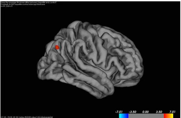The height and width of the screenshot is (118, 181).
Task: Select the -3.50 color bar label
Action: point(132,112)
